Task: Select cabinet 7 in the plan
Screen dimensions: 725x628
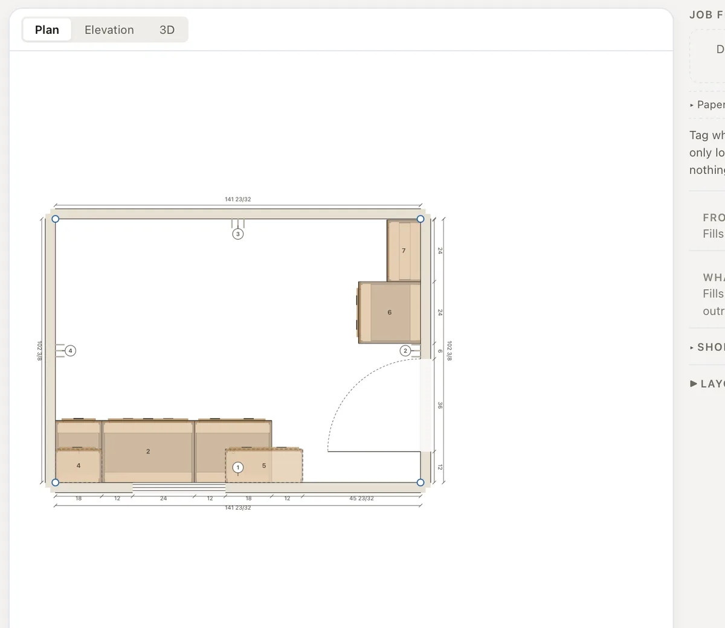Action: click(x=404, y=251)
